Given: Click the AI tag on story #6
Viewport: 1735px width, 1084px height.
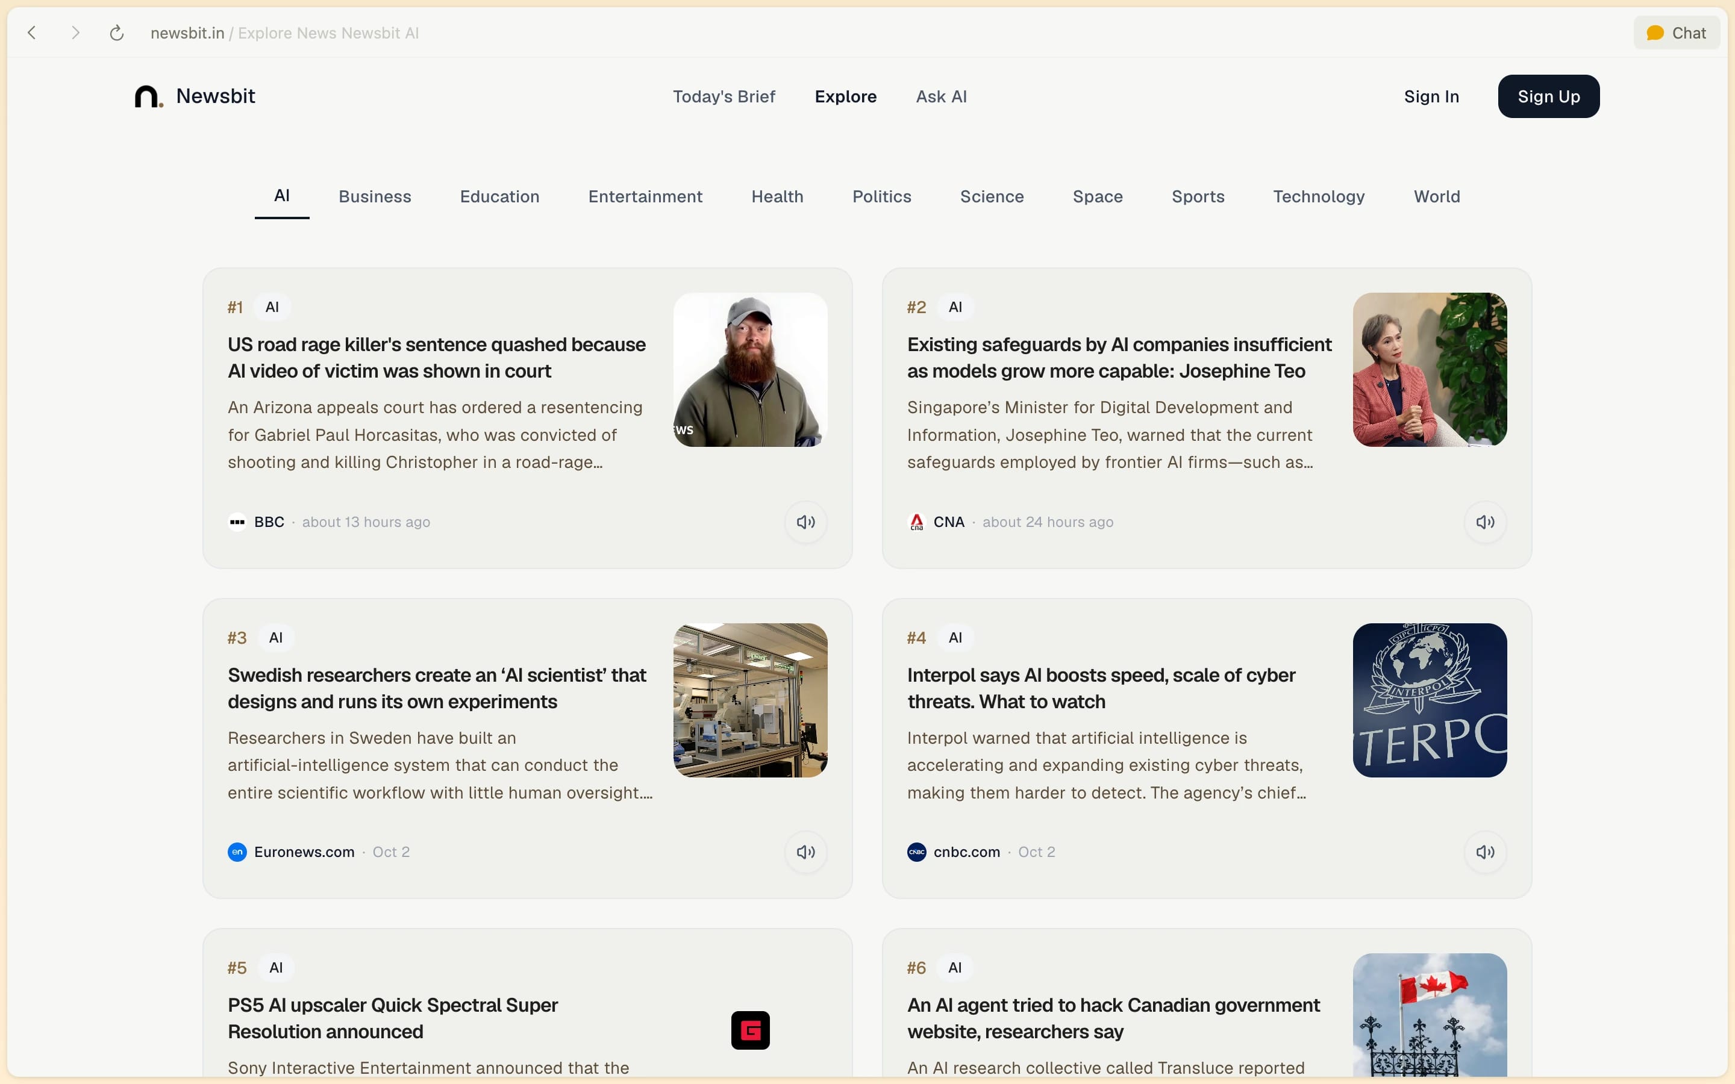Looking at the screenshot, I should 955,967.
